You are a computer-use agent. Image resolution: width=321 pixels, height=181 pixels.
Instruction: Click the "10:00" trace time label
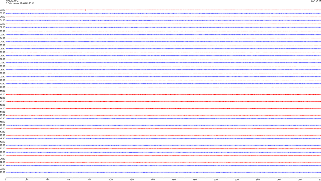[2, 80]
